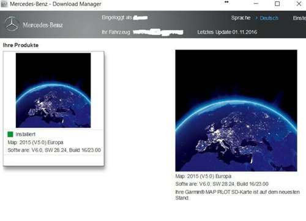Click the Sprache label
306x221 pixels.
pos(241,18)
